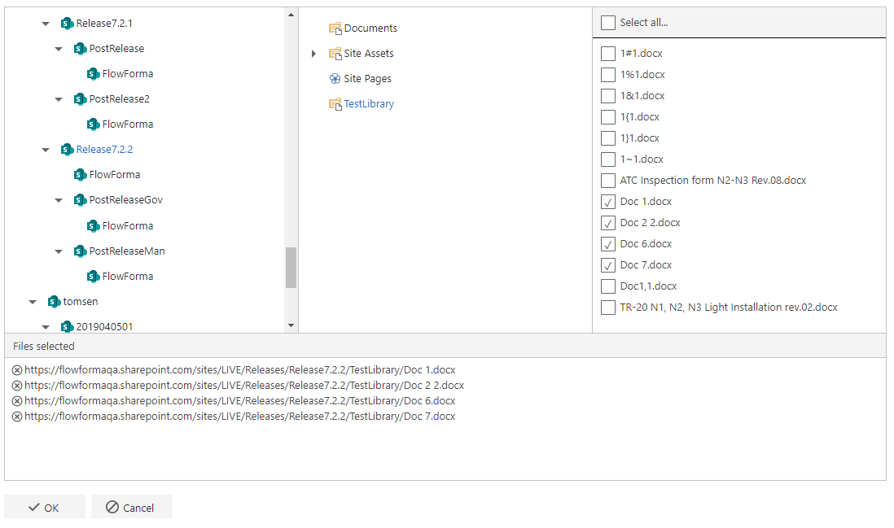The height and width of the screenshot is (528, 894).
Task: Collapse the tomsen tree node
Action: 33,302
